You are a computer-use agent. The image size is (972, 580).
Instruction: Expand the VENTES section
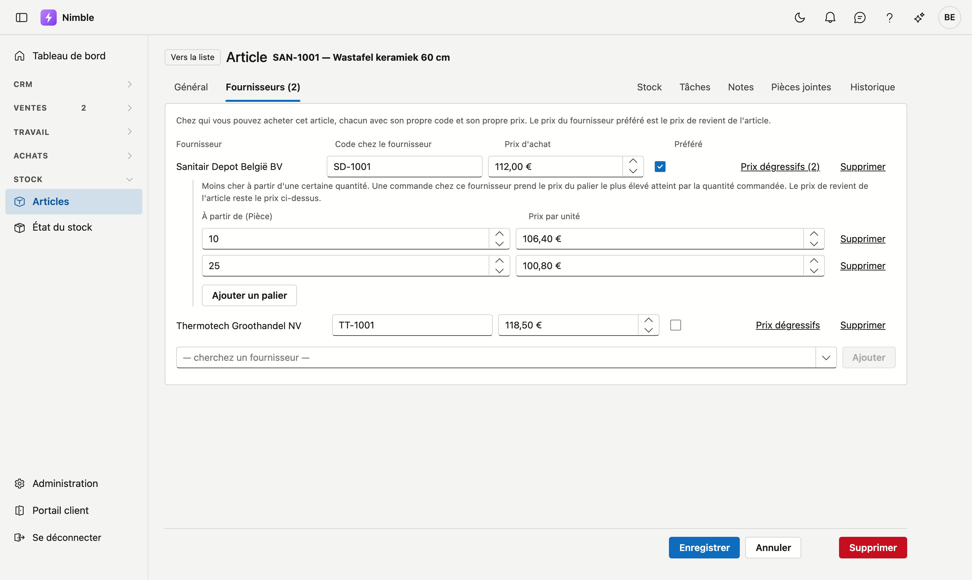(x=74, y=108)
